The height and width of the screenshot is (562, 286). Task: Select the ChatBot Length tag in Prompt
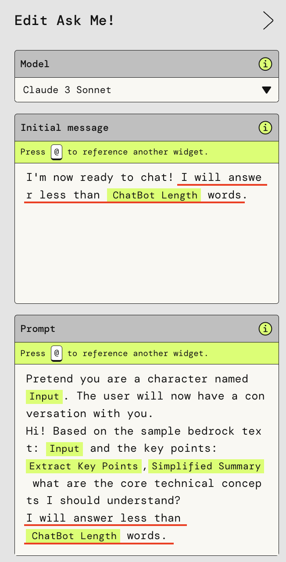73,536
